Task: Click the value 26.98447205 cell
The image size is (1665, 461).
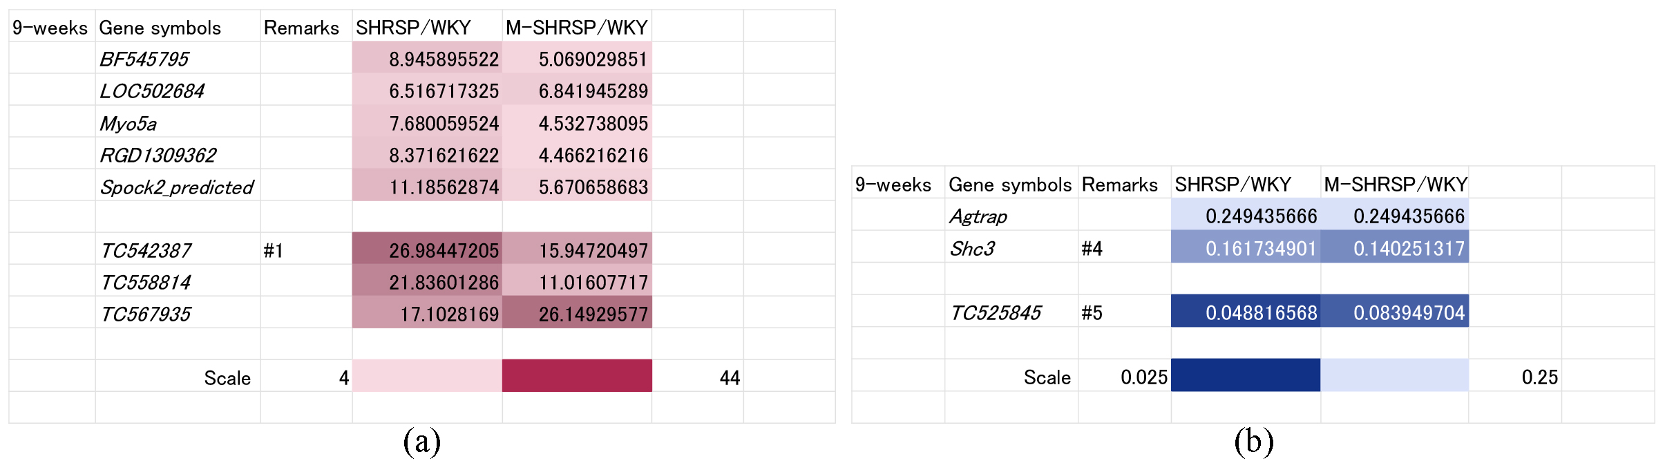Action: [x=428, y=250]
